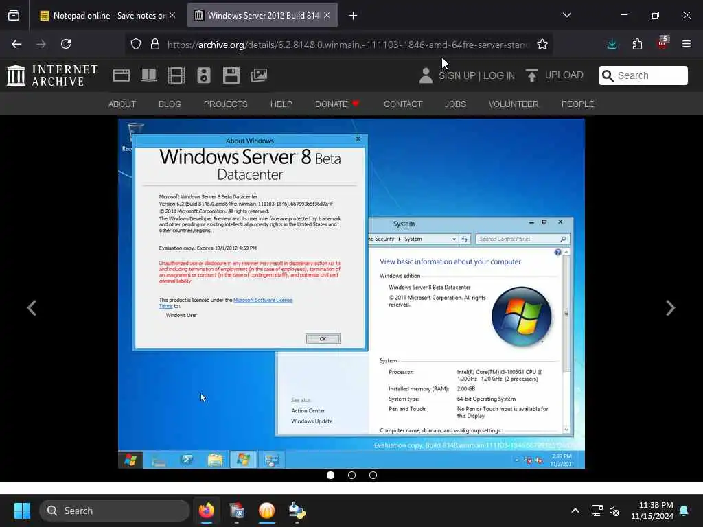Click the Internet Archive search field
The height and width of the screenshot is (527, 703).
pyautogui.click(x=643, y=75)
